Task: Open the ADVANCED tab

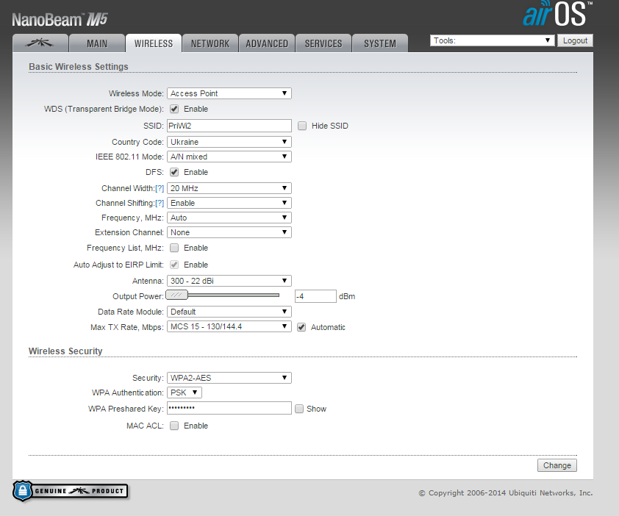Action: (x=267, y=43)
